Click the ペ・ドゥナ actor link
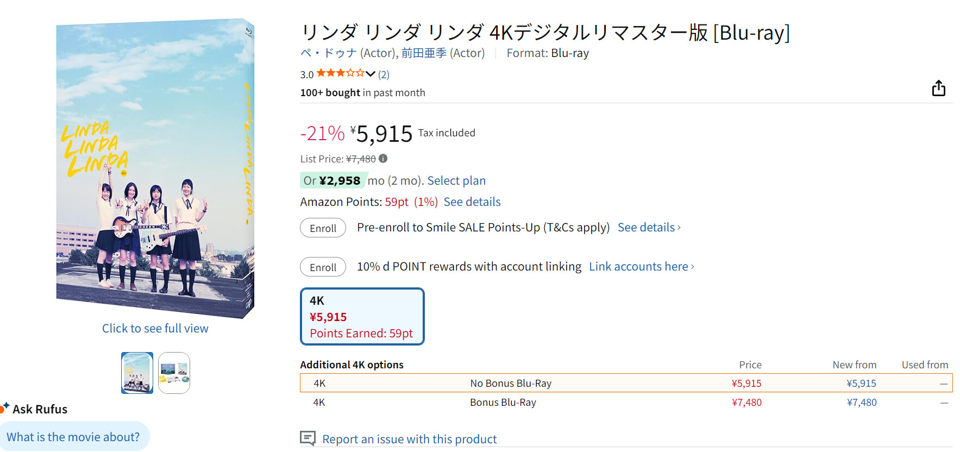This screenshot has width=960, height=452. click(329, 53)
